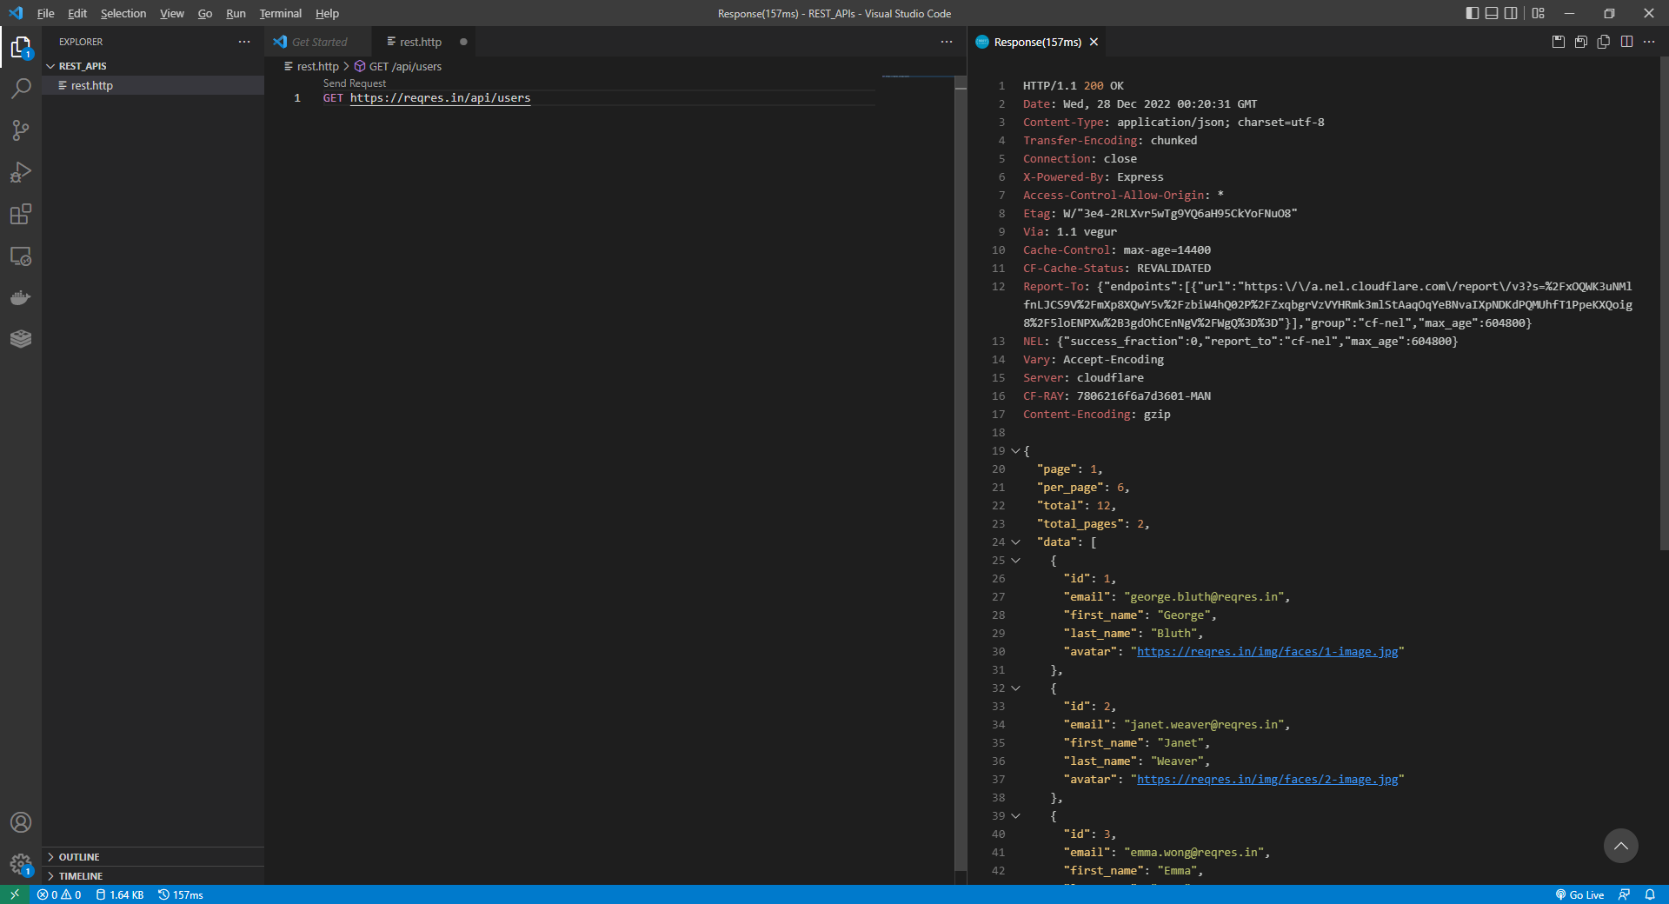Click the rest.http editor vertical scrollbar
The image size is (1669, 904).
click(x=961, y=474)
